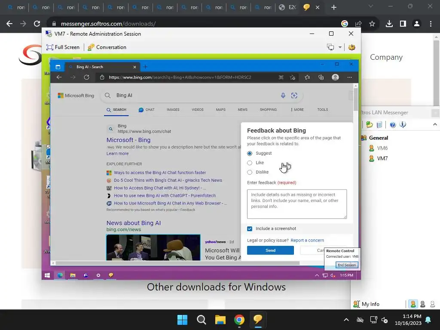440x330 pixels.
Task: Set messenger status to online green icon
Action: click(413, 304)
